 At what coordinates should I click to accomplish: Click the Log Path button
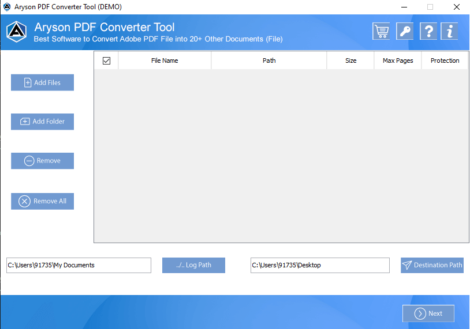(193, 265)
